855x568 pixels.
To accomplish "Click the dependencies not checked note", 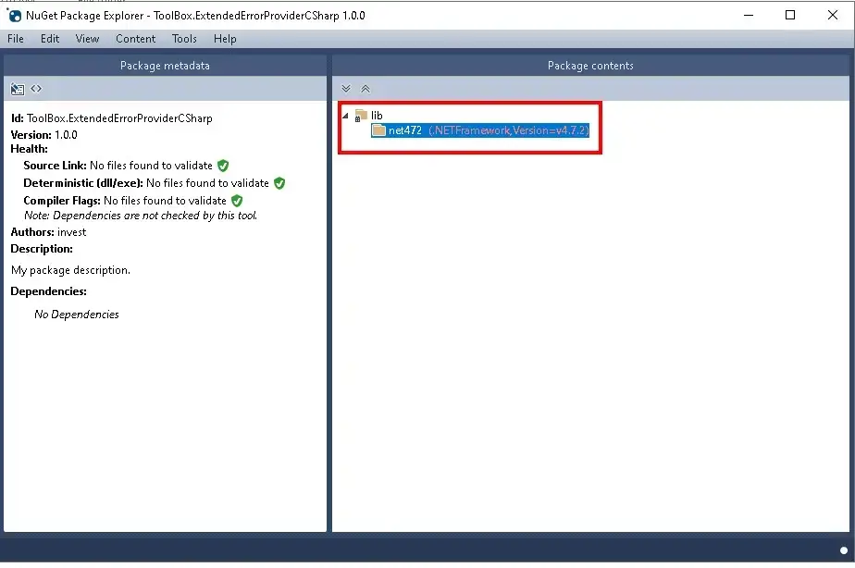I will [x=141, y=216].
